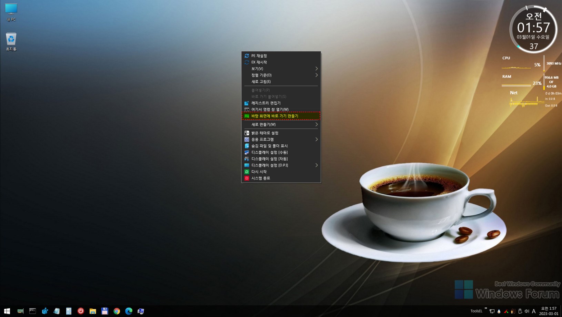Choose EX 재시작 in the context menu
Viewport: 562px width, 317px height.
tap(281, 62)
